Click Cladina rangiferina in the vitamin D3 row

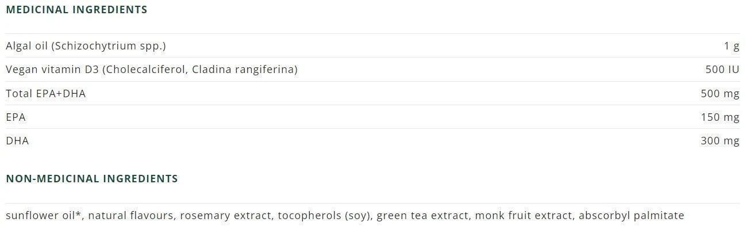245,70
